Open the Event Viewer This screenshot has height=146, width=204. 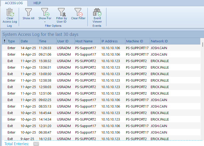pos(97,12)
